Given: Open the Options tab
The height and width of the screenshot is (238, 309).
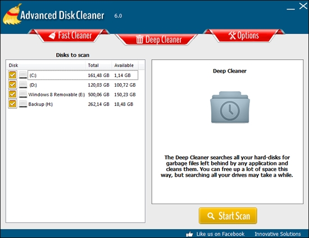Looking at the screenshot, I should [244, 35].
